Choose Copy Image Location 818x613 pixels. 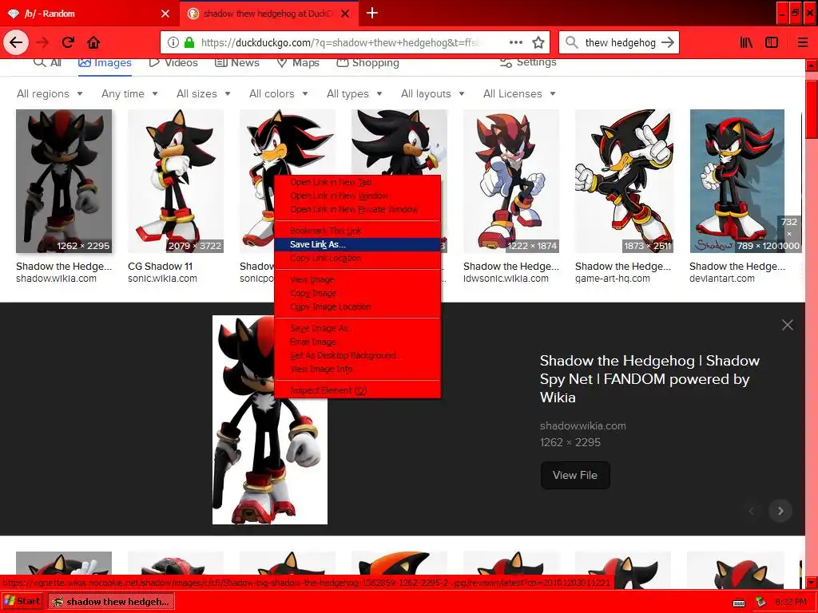[x=357, y=306]
